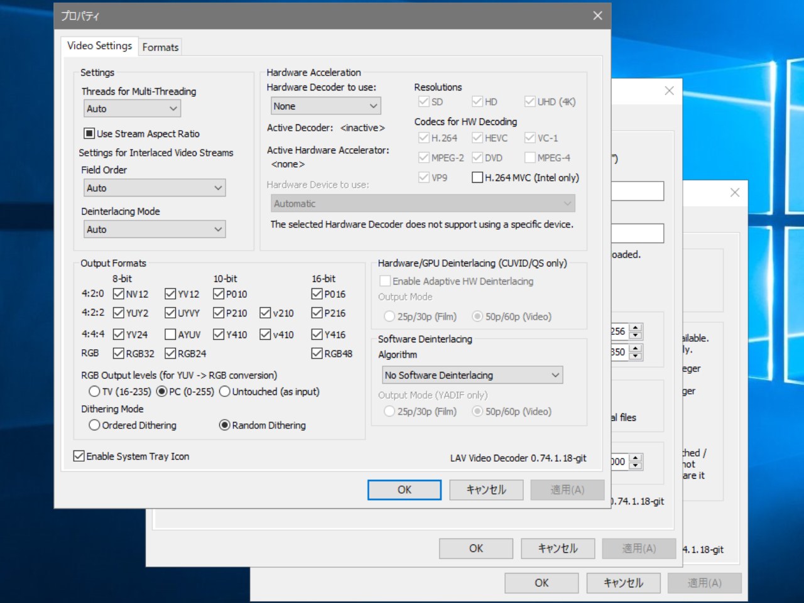Open Software Deinterlacing Algorithm dropdown
This screenshot has width=804, height=603.
pos(473,375)
